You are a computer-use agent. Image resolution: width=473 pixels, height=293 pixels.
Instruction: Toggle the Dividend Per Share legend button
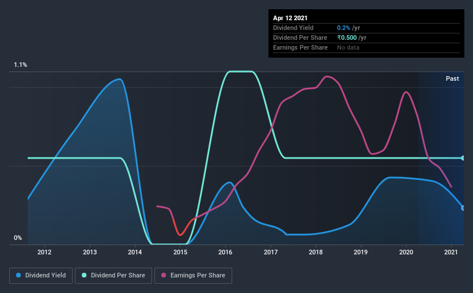[x=113, y=276]
